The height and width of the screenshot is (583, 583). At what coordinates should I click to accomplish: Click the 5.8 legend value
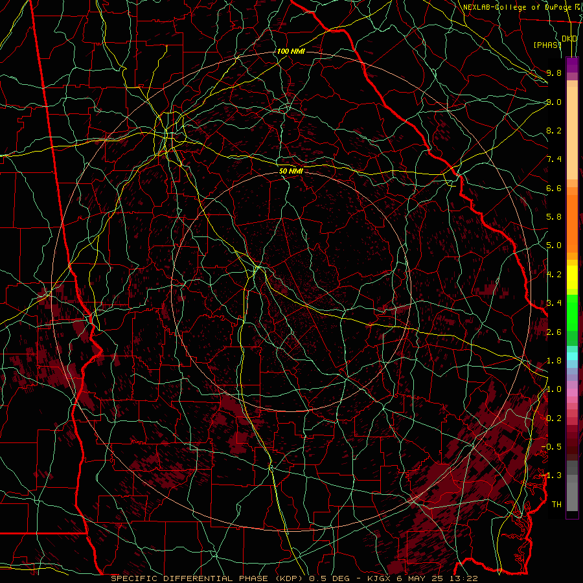pyautogui.click(x=554, y=217)
